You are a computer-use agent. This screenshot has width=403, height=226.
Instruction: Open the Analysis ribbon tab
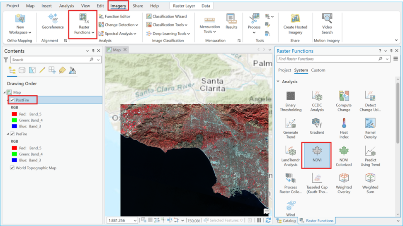click(66, 6)
